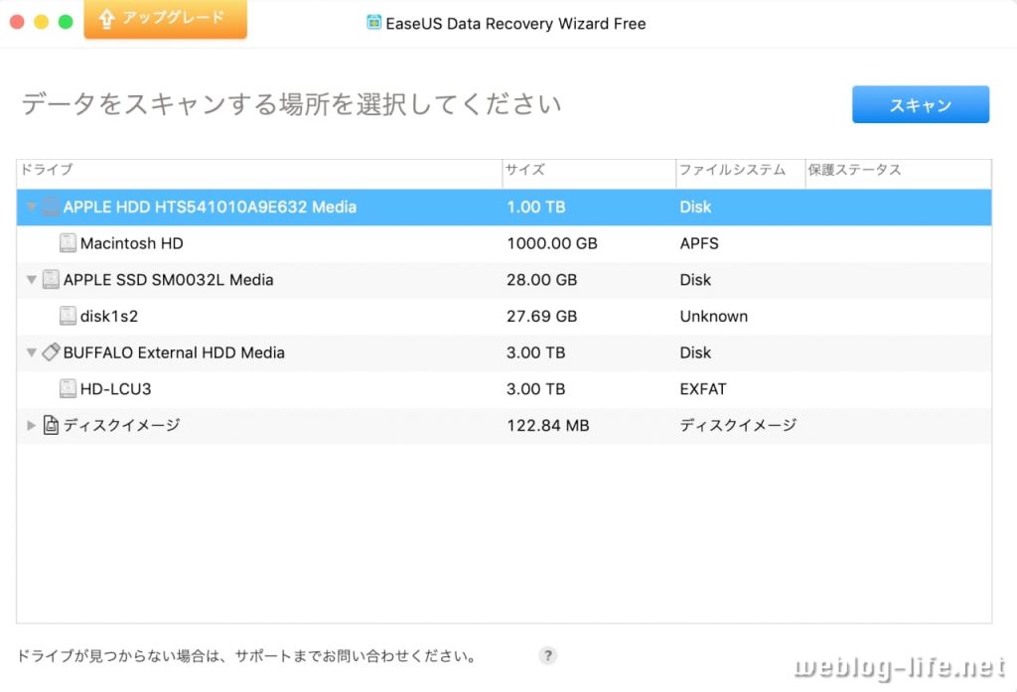The width and height of the screenshot is (1017, 692).
Task: Click the APPLE HDD drive icon
Action: pos(51,207)
